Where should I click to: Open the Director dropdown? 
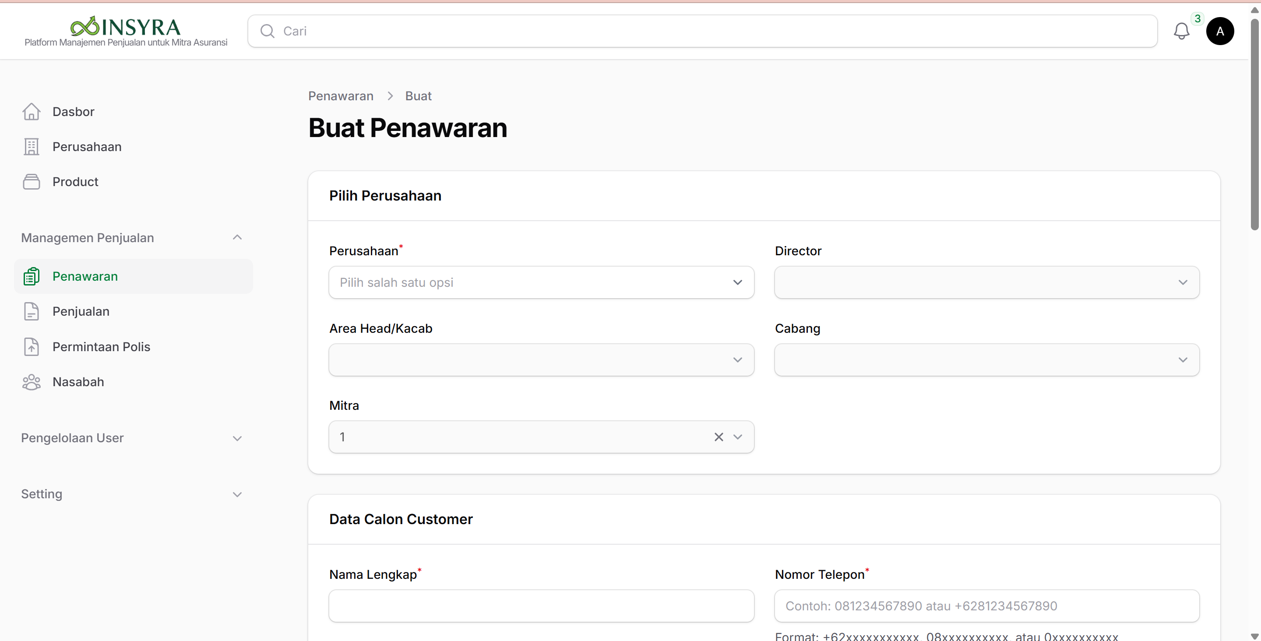987,282
